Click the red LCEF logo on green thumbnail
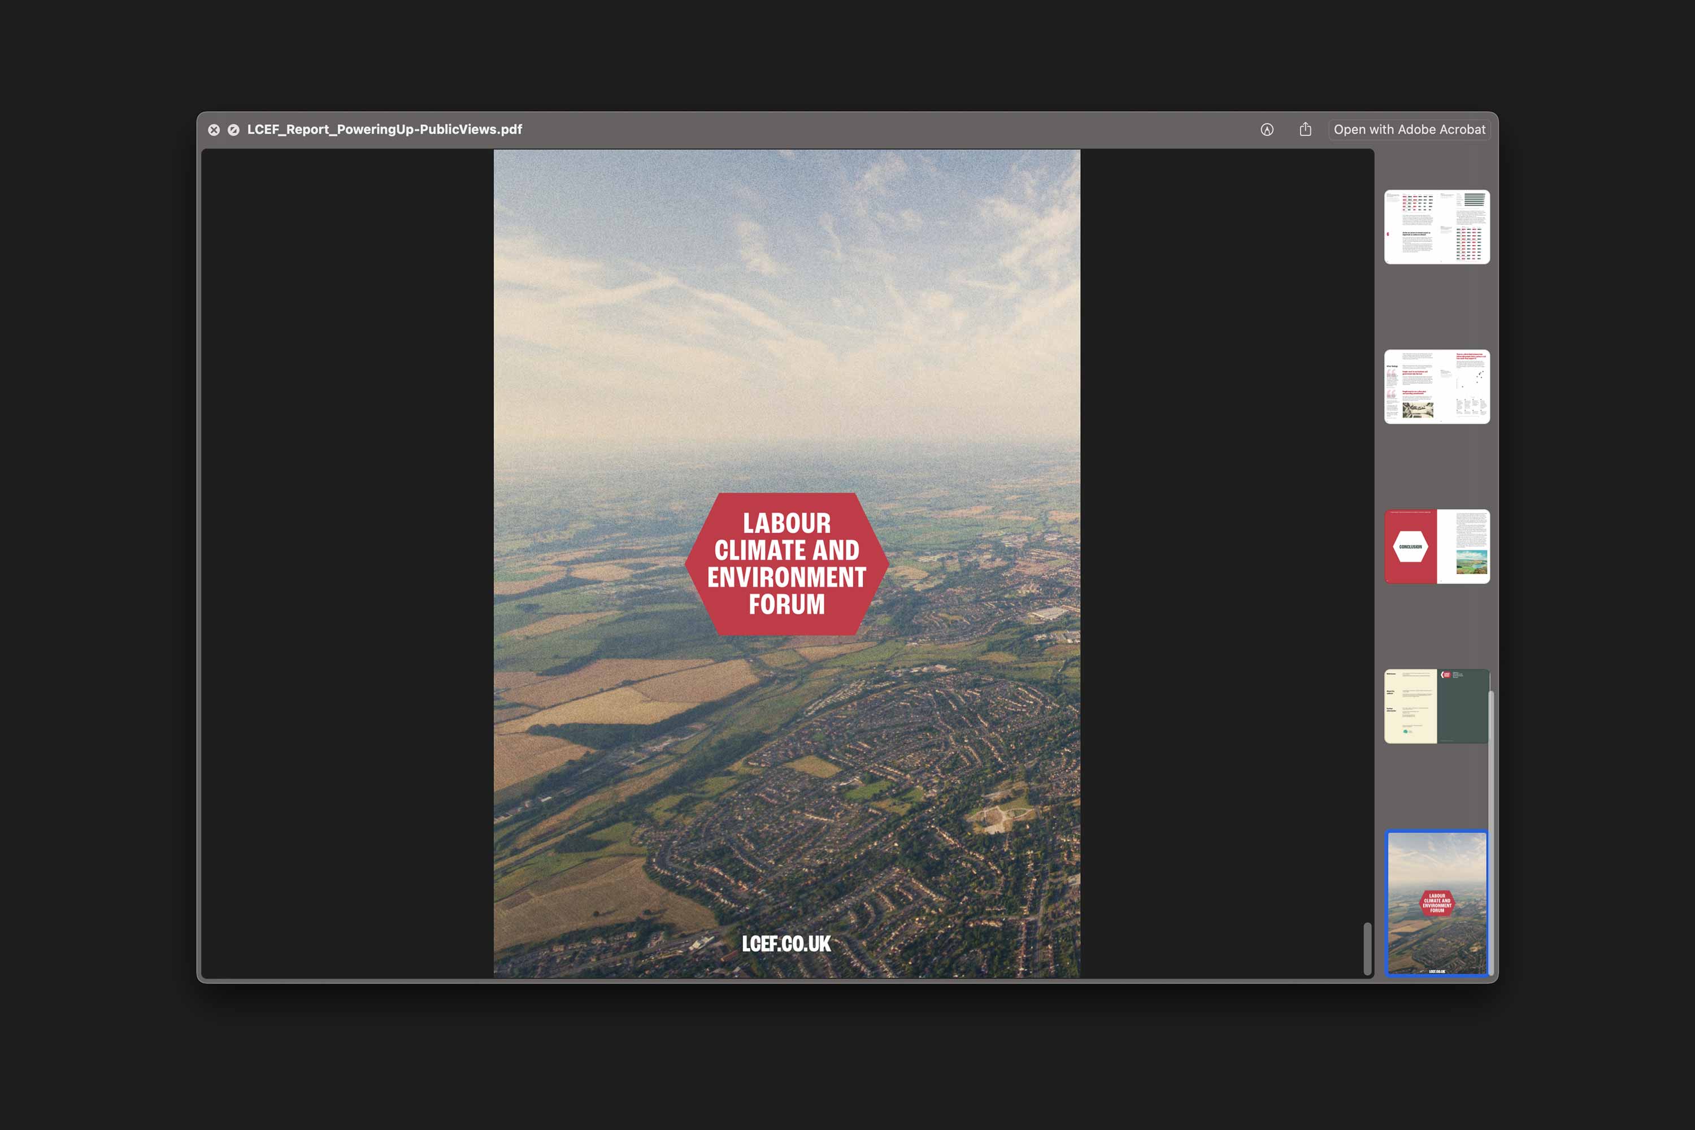 (1446, 675)
